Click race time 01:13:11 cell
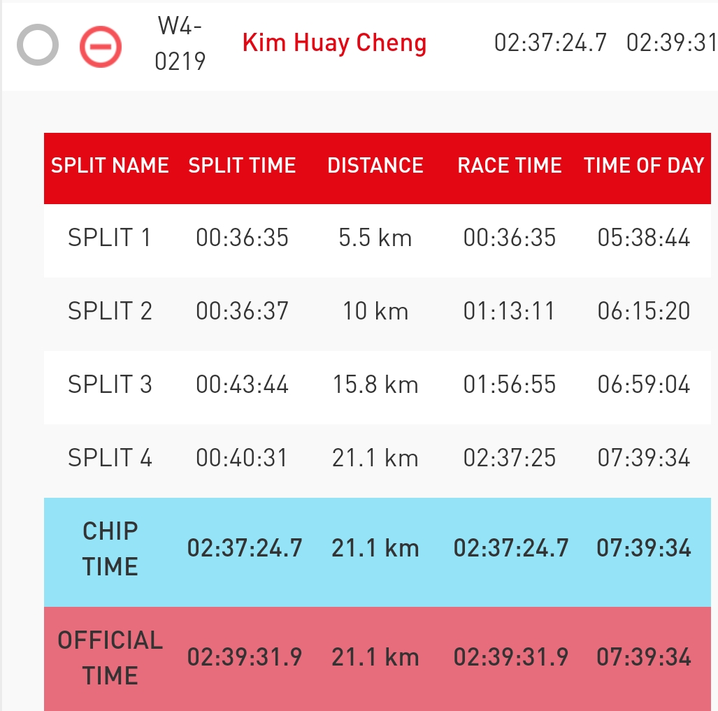 [509, 311]
